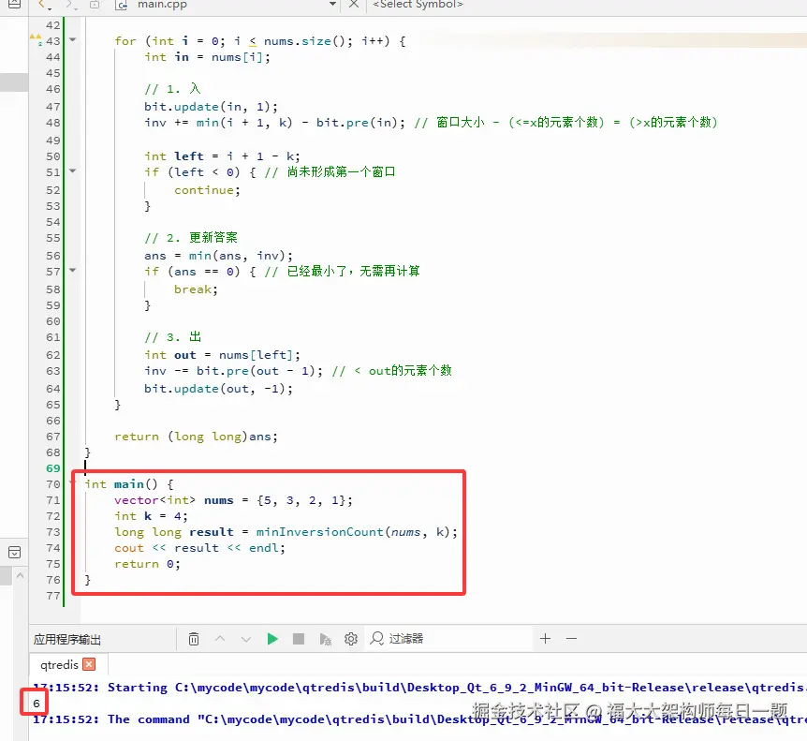Go to previous output item arrow

220,639
